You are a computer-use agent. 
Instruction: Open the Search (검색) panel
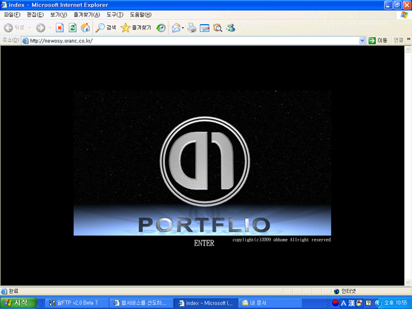(x=106, y=28)
